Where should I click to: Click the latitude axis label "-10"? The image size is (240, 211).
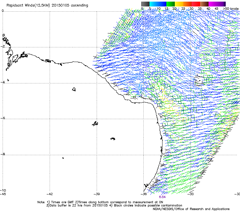[x=3, y=190]
